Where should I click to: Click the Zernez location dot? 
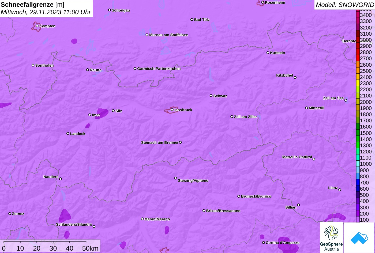pyautogui.click(x=10, y=214)
